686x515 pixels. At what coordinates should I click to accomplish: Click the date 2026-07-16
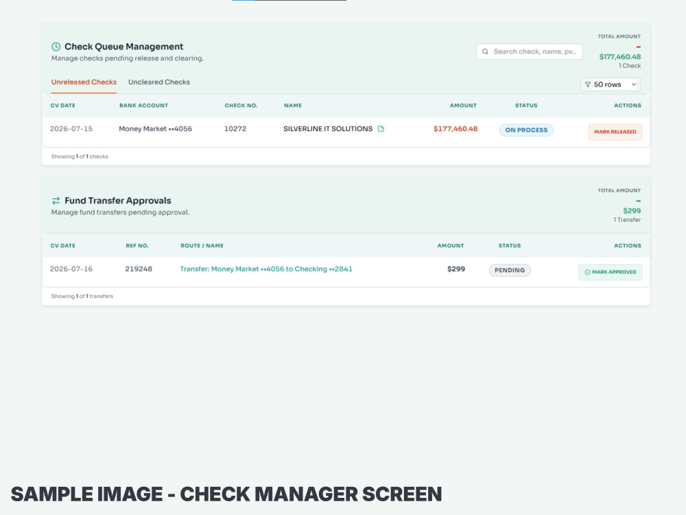point(71,269)
